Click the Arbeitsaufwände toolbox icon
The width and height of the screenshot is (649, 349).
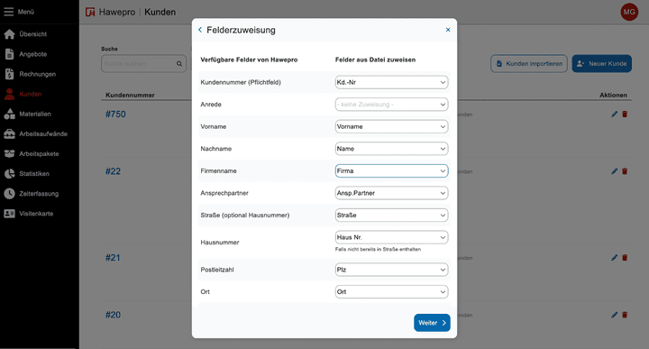[10, 133]
